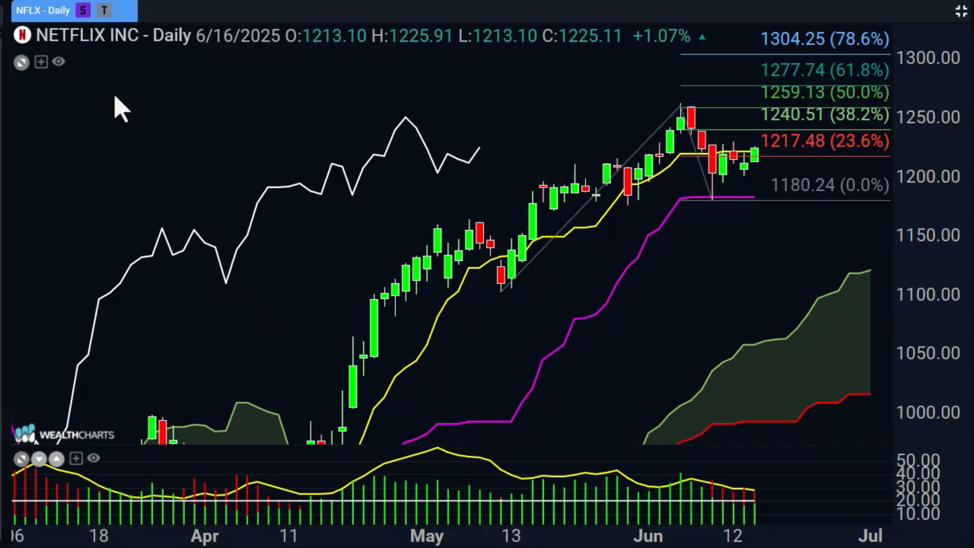Click the 1000.00 price axis label
The width and height of the screenshot is (974, 548).
pos(928,413)
